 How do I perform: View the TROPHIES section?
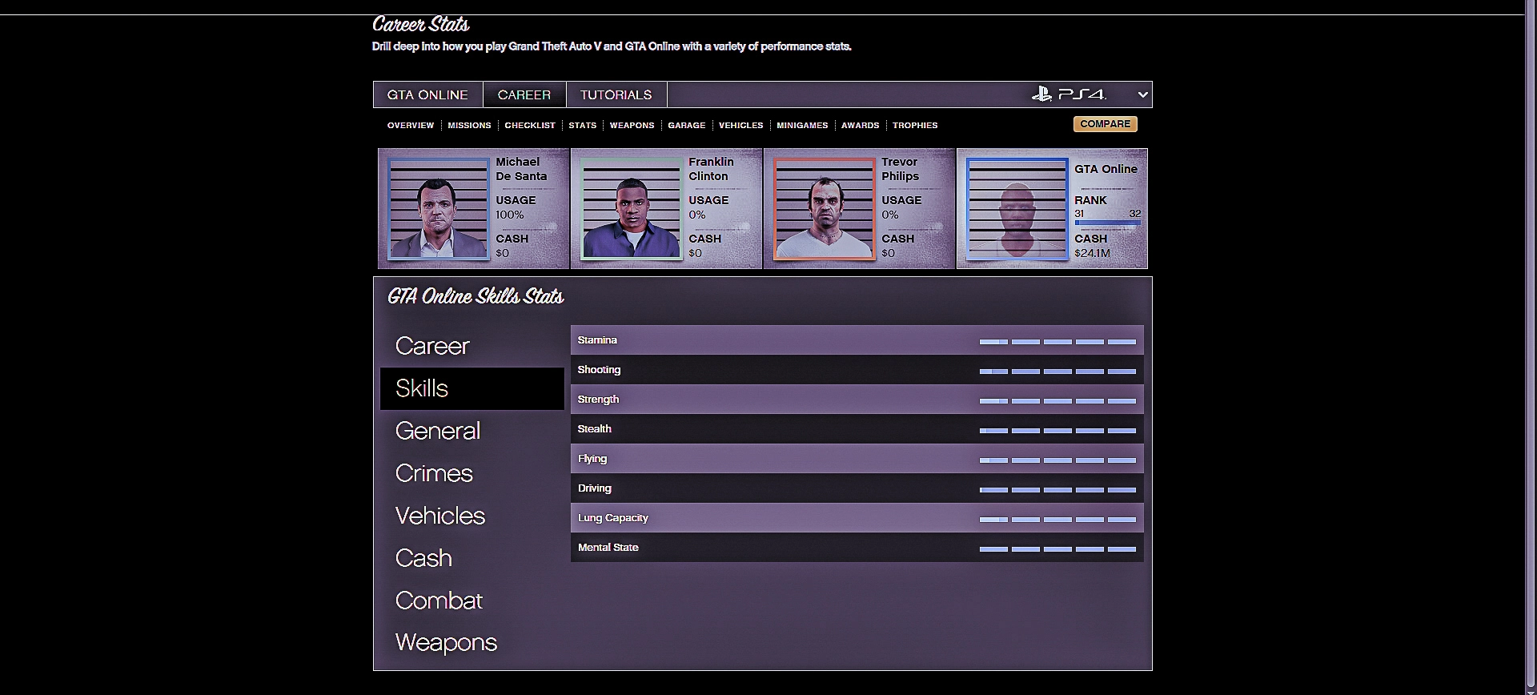(915, 125)
